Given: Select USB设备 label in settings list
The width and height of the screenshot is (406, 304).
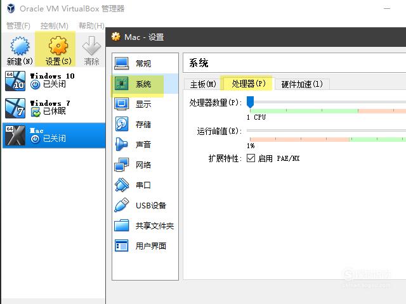Looking at the screenshot, I should point(151,205).
